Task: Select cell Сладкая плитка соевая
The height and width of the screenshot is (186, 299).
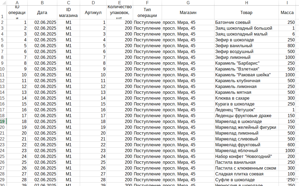Action: tap(246, 174)
